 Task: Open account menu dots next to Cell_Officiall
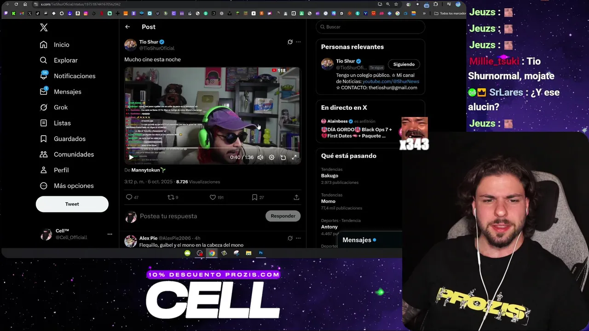click(110, 234)
